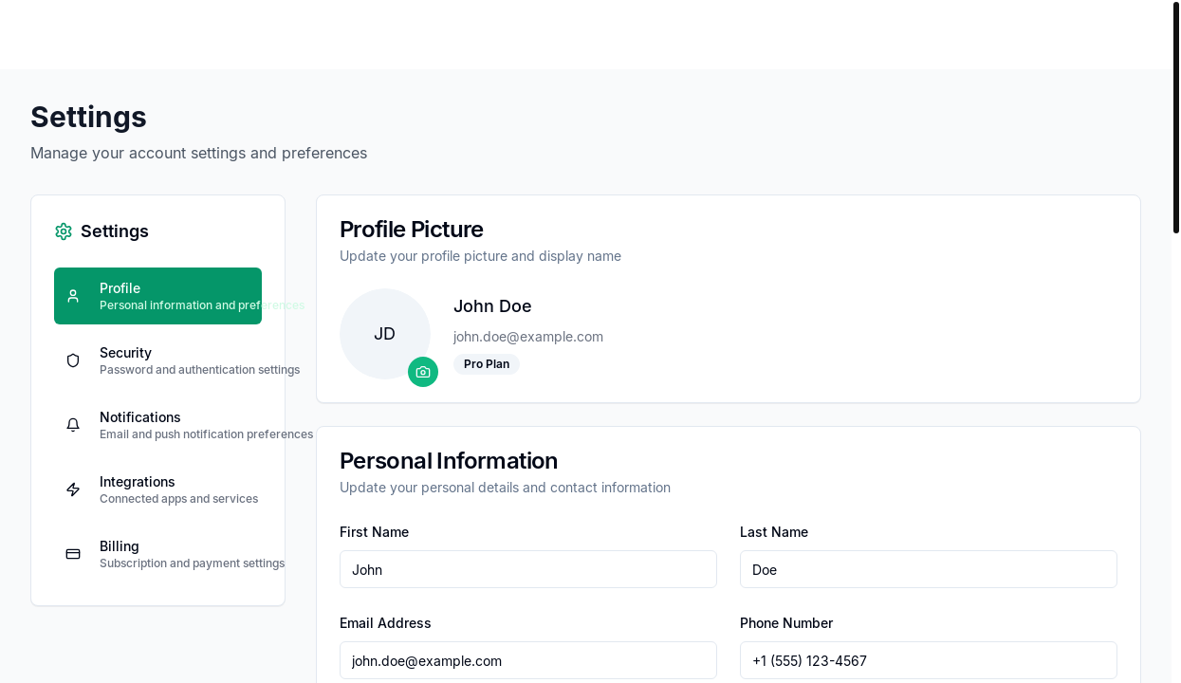Screen dimensions: 1181x683
Task: Click 'Manage your account settings and preferences' subtitle
Action: [198, 153]
